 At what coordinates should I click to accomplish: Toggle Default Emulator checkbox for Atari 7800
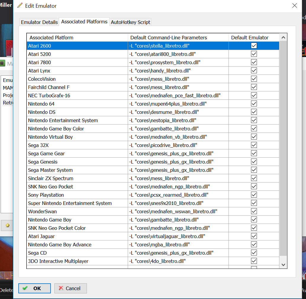point(254,62)
